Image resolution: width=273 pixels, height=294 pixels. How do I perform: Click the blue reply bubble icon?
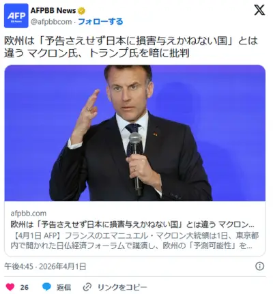(46, 287)
